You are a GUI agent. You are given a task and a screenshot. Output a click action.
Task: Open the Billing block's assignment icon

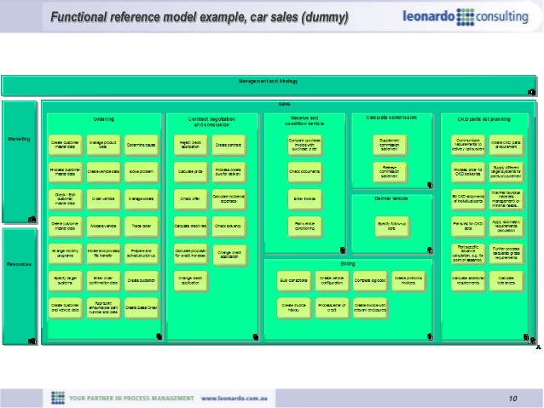(x=430, y=337)
